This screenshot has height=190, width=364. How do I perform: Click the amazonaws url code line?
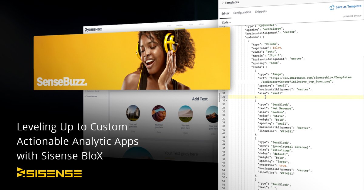[305, 78]
